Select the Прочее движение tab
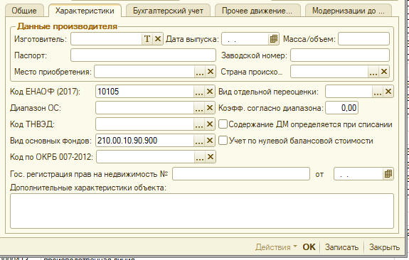 pyautogui.click(x=257, y=11)
